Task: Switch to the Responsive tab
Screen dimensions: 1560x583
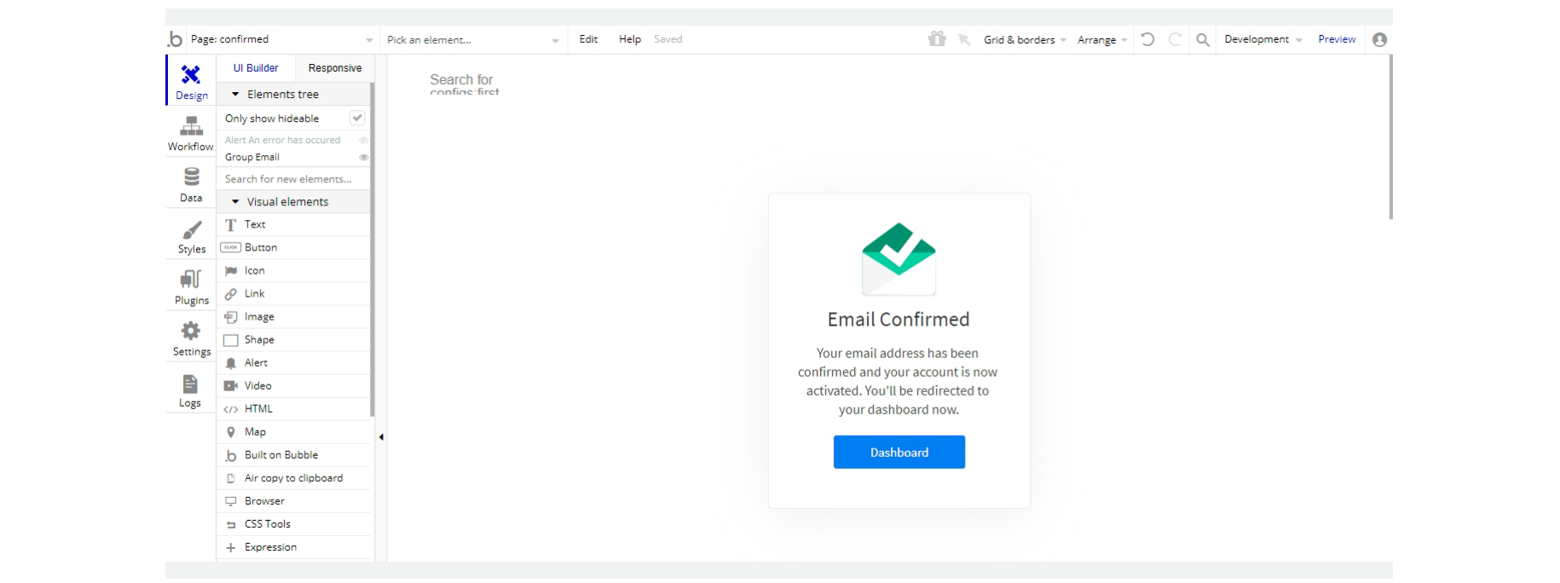Action: tap(334, 68)
